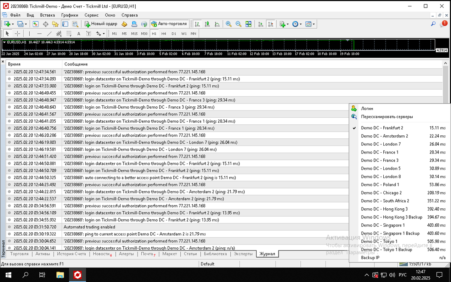Select the Fibonacci retracement tool
451x282 pixels.
[x=69, y=33]
